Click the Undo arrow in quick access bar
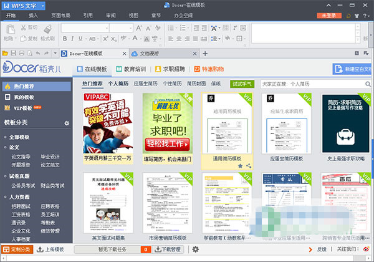 (x=38, y=53)
